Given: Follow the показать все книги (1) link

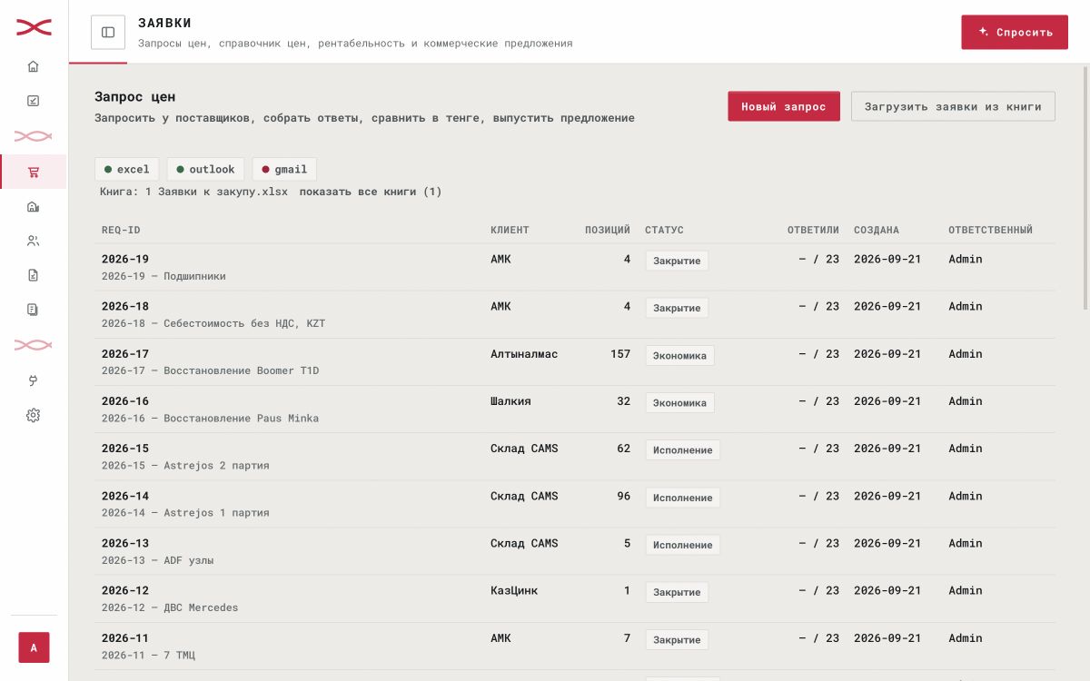Looking at the screenshot, I should click(371, 192).
